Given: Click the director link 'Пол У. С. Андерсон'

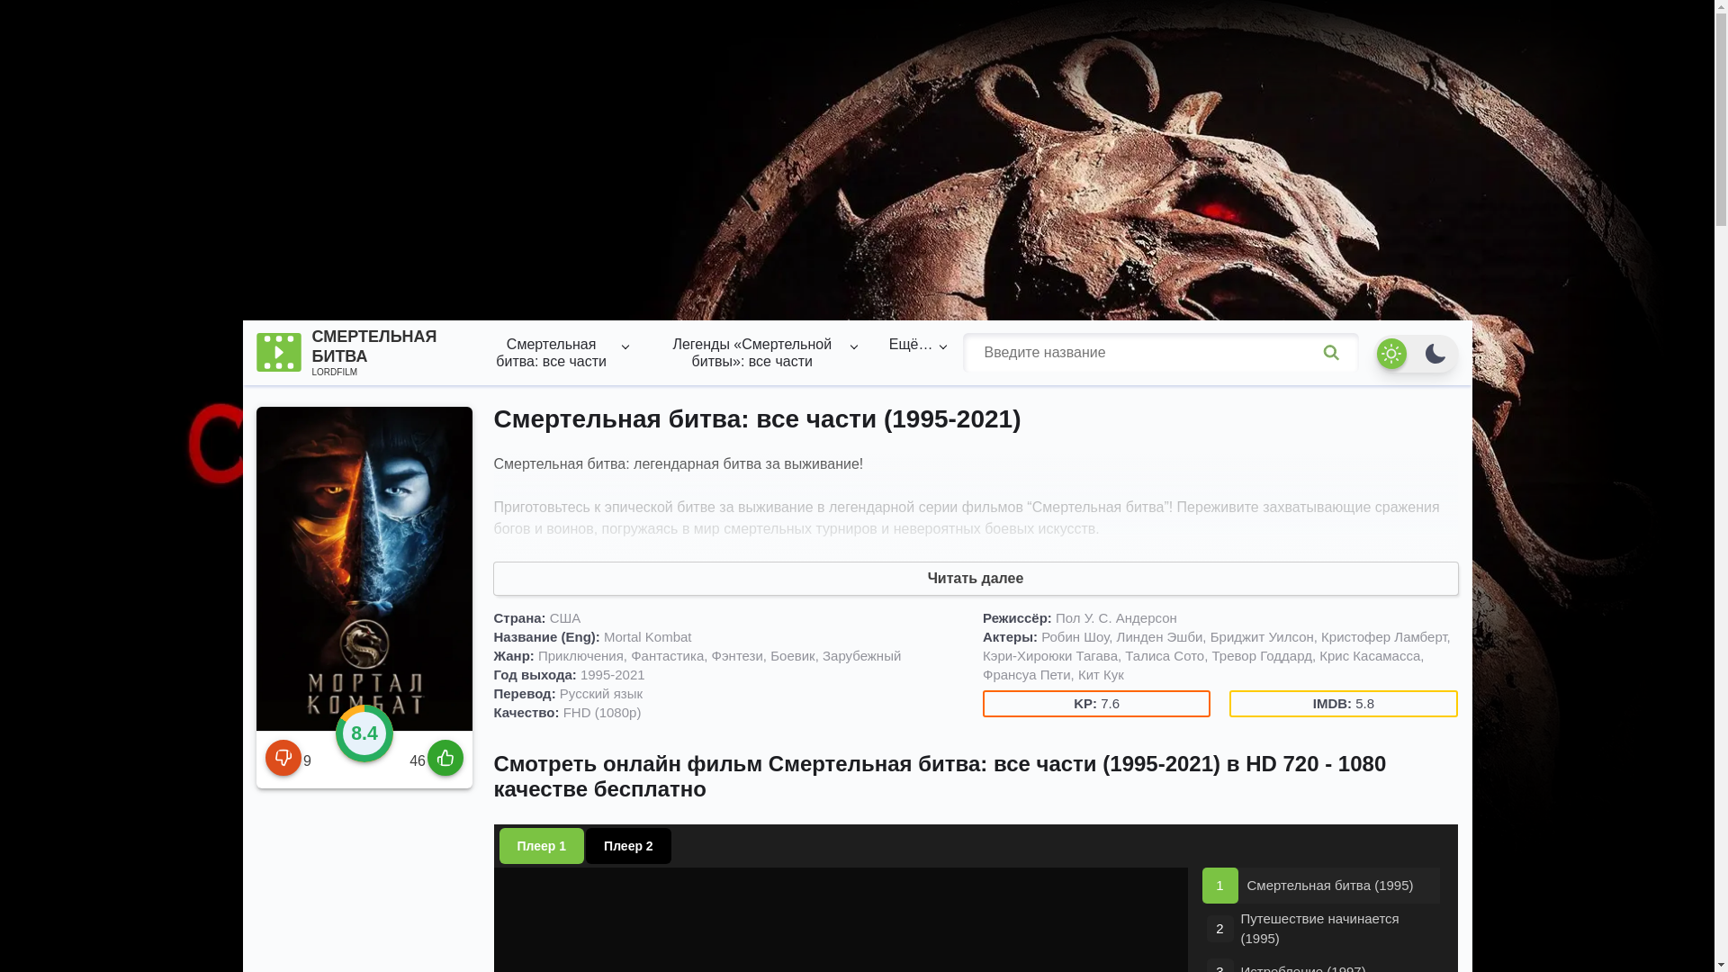Looking at the screenshot, I should (1116, 618).
